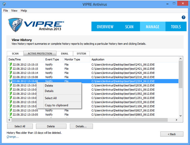
Task: Go to the SCAN navigation section
Action: click(129, 27)
